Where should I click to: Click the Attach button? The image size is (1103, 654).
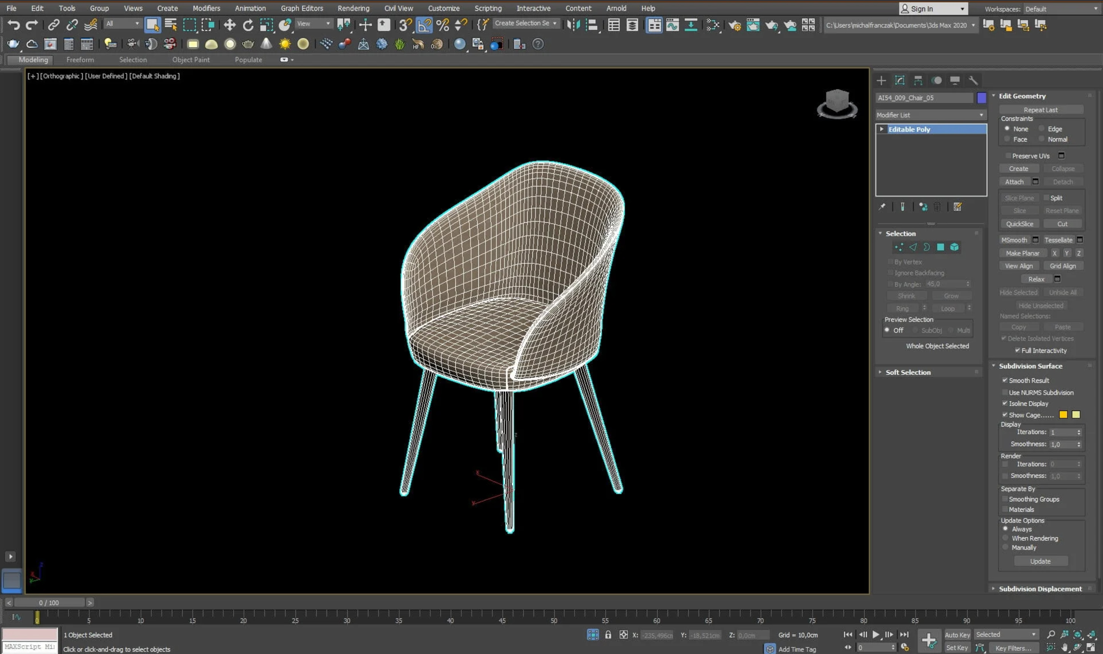[1014, 182]
